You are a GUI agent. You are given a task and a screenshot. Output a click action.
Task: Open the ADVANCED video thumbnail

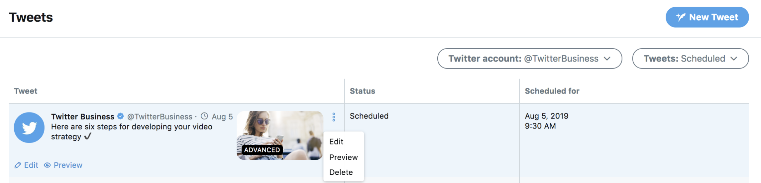point(280,135)
